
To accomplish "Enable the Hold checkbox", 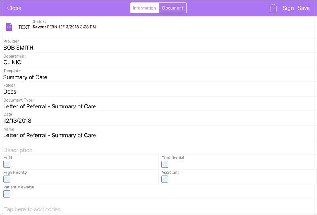I will (x=7, y=165).
